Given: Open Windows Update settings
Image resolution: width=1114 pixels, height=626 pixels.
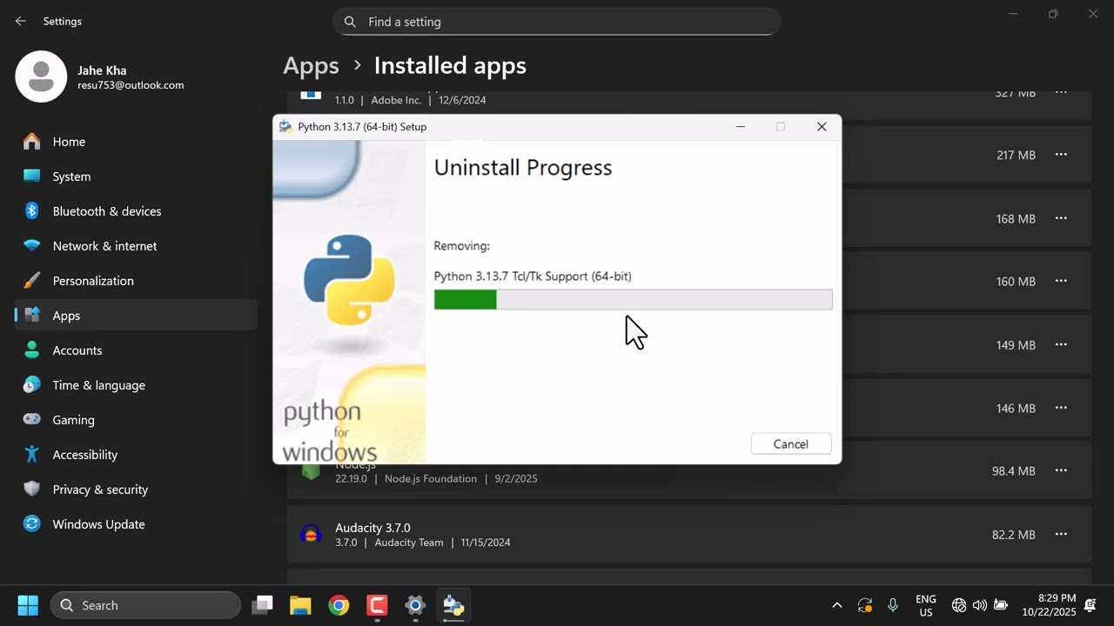Looking at the screenshot, I should [x=136, y=524].
